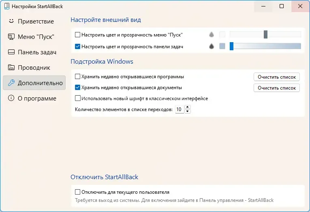310x212 pixels.
Task: Uncheck storing recently opened documents
Action: click(x=78, y=87)
